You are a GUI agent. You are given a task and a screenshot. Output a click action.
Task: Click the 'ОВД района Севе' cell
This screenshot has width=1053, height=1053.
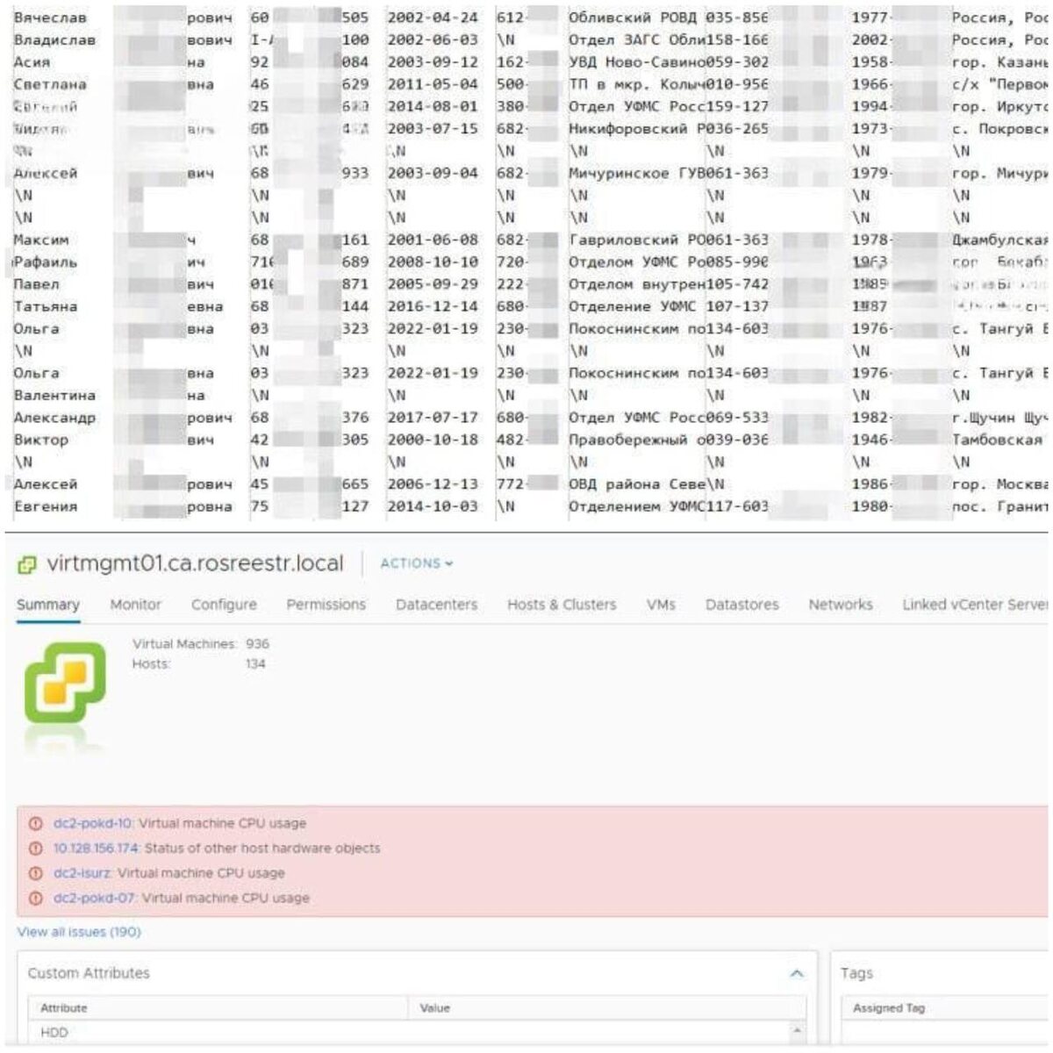click(637, 484)
